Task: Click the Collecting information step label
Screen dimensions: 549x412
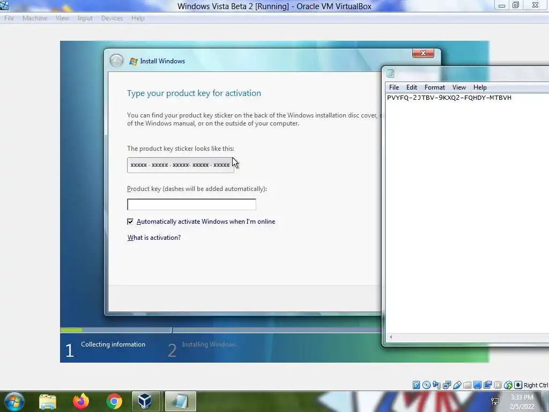Action: [x=113, y=344]
